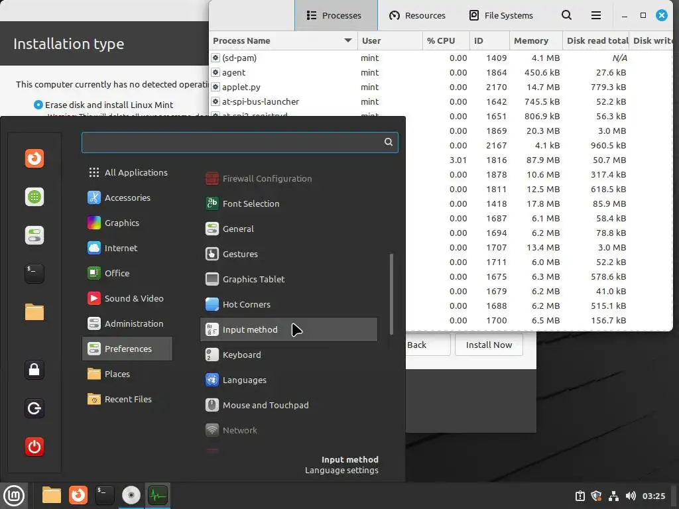The width and height of the screenshot is (679, 509).
Task: Launch Firefox from the taskbar panel
Action: [x=78, y=496]
